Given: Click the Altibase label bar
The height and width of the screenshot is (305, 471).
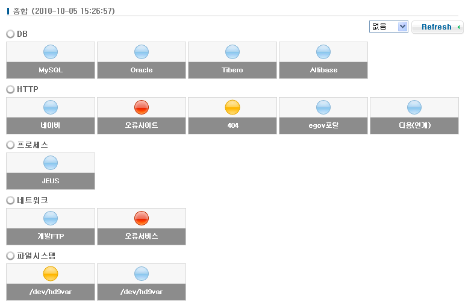Looking at the screenshot, I should 323,70.
